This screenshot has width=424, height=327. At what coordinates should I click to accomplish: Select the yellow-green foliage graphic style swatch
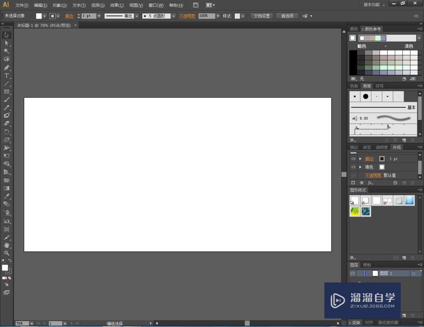point(354,211)
